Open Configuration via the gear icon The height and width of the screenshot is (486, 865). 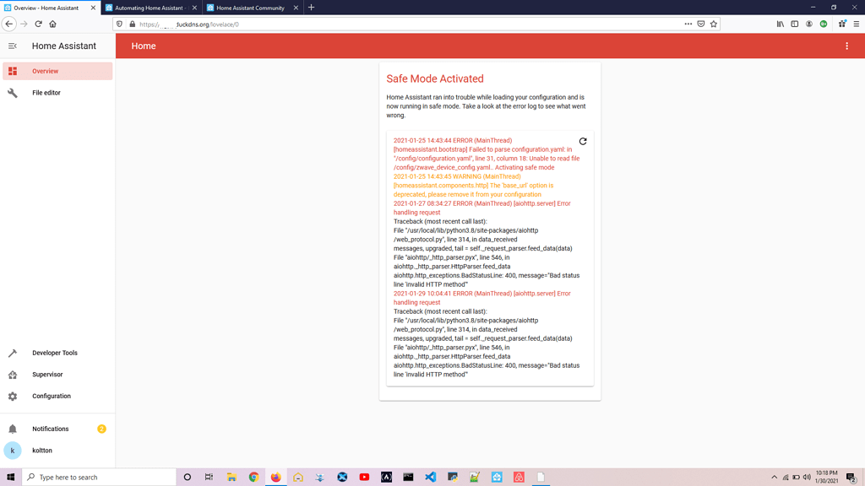[12, 396]
